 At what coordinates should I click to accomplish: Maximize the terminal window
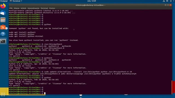(x=168, y=5)
